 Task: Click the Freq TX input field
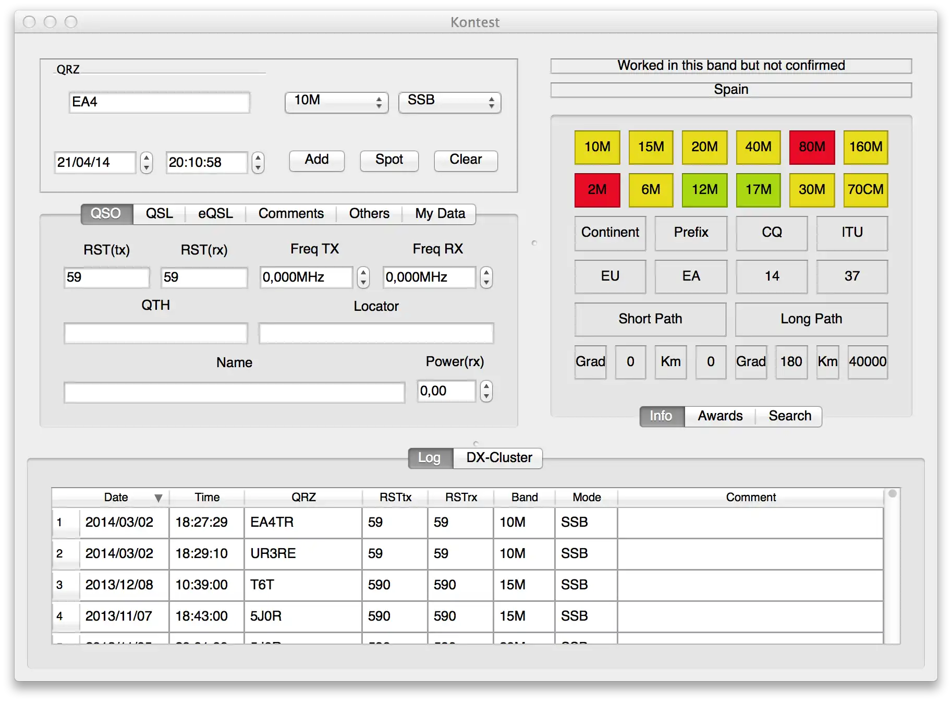point(307,277)
